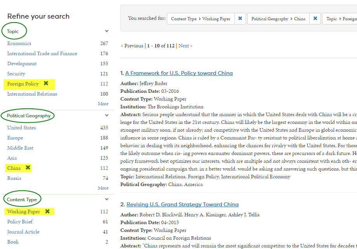Filter by Journal Article content type
Screen dimensions: 357x249
tap(23, 232)
